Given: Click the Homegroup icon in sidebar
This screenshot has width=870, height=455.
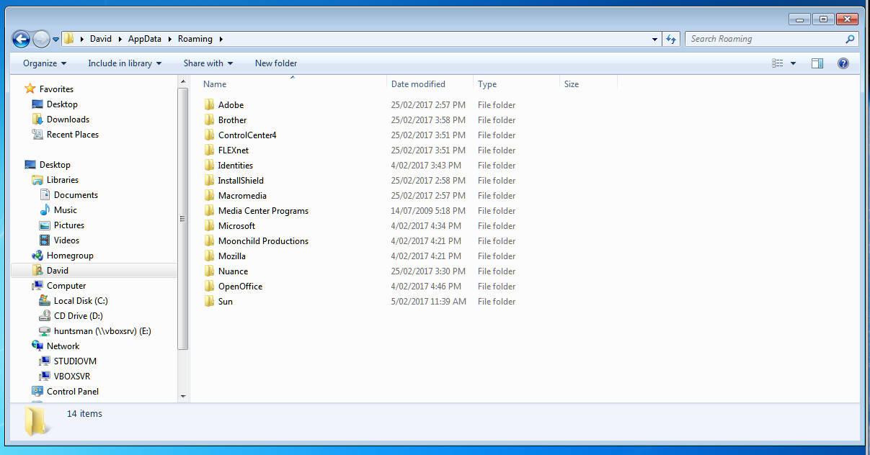Looking at the screenshot, I should 37,256.
